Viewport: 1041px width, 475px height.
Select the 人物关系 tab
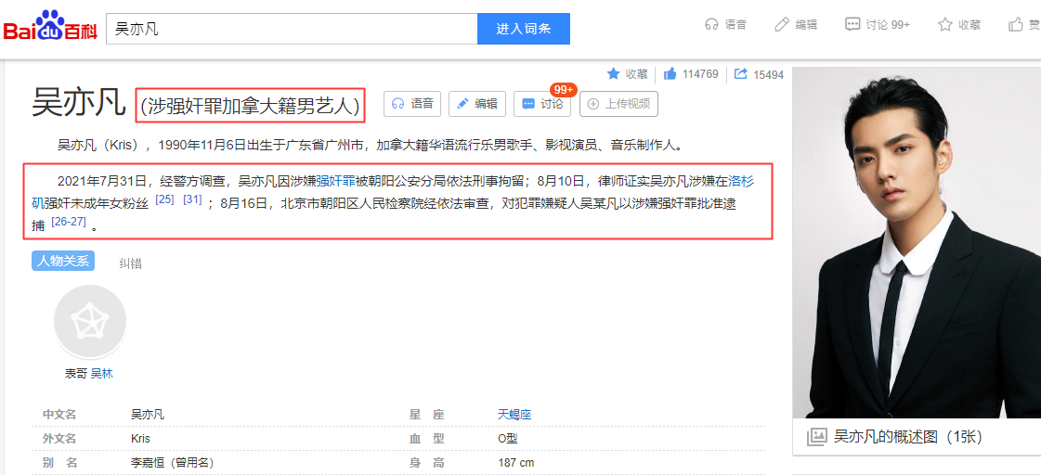click(63, 262)
